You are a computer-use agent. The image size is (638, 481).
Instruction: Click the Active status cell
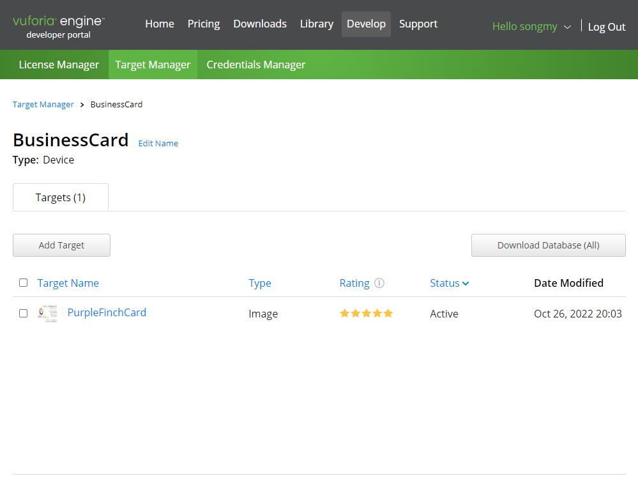pyautogui.click(x=444, y=314)
